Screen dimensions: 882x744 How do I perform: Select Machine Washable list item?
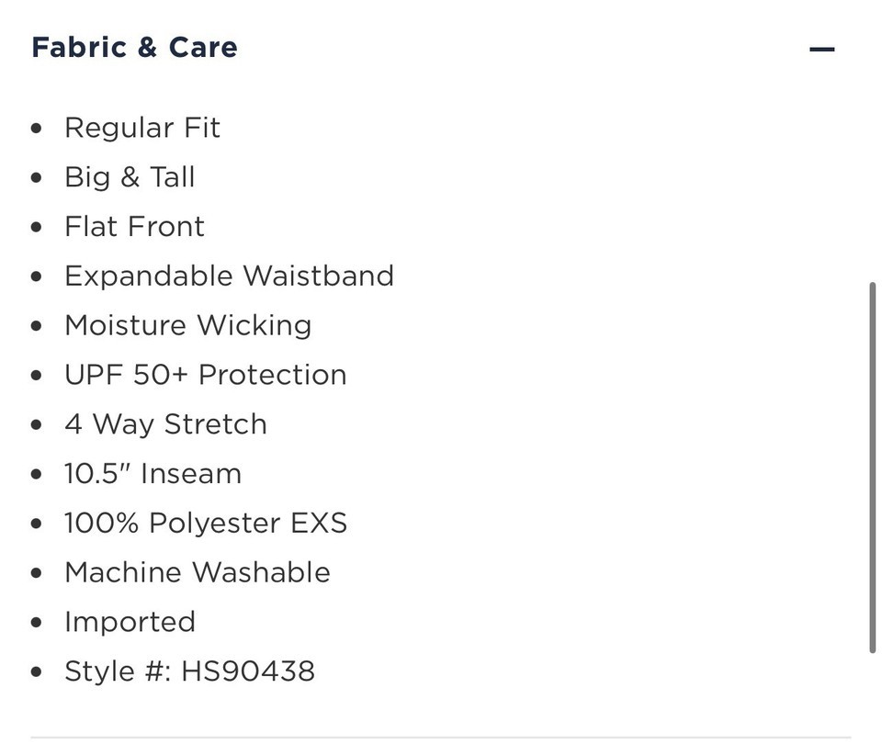197,572
